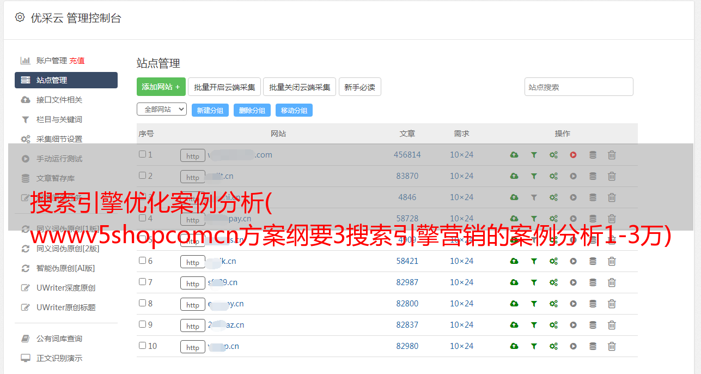Click the 删除分组 button
Screen dimensions: 701x374
252,110
